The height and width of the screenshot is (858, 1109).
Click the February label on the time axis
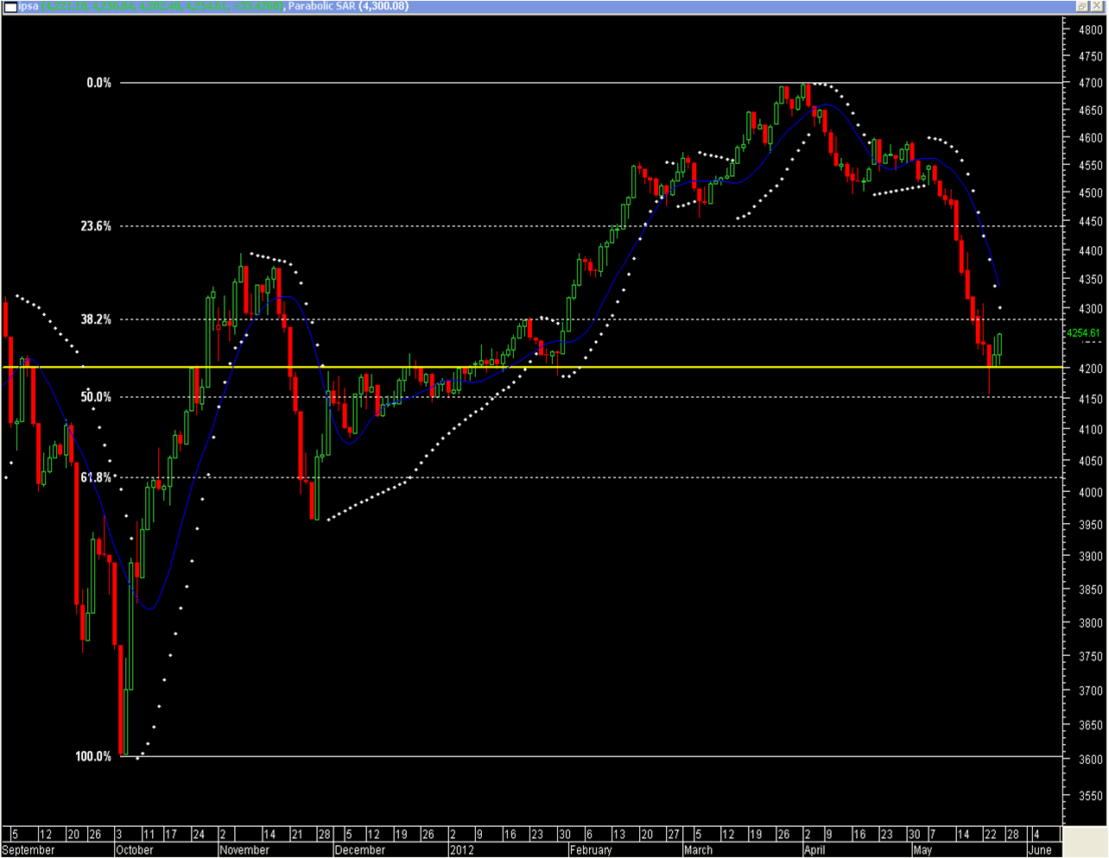click(591, 850)
